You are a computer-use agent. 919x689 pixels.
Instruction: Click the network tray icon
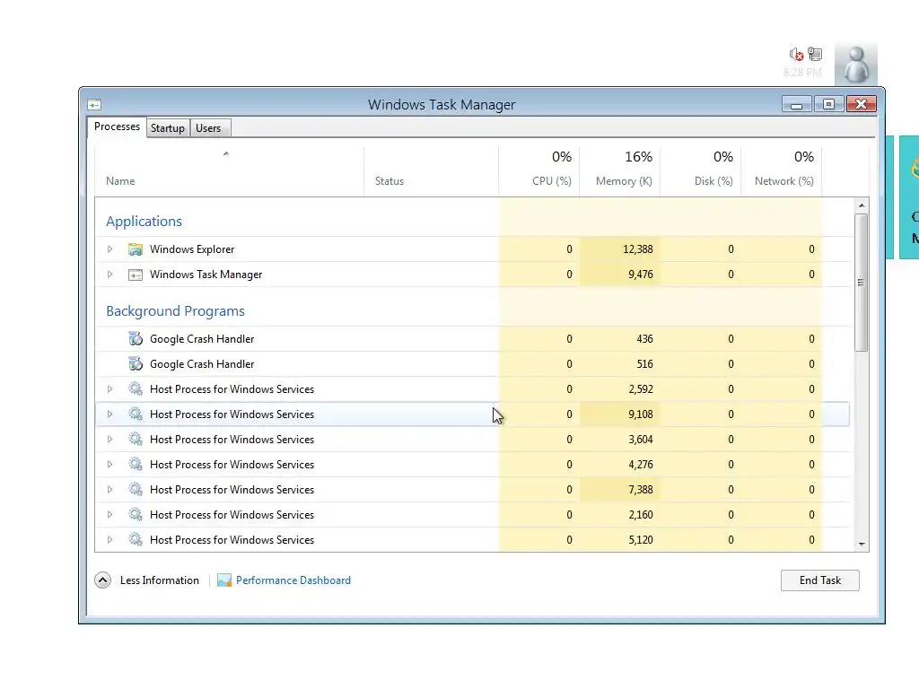point(815,55)
